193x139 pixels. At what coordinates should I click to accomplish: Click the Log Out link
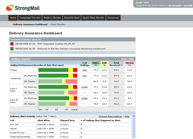(188, 5)
